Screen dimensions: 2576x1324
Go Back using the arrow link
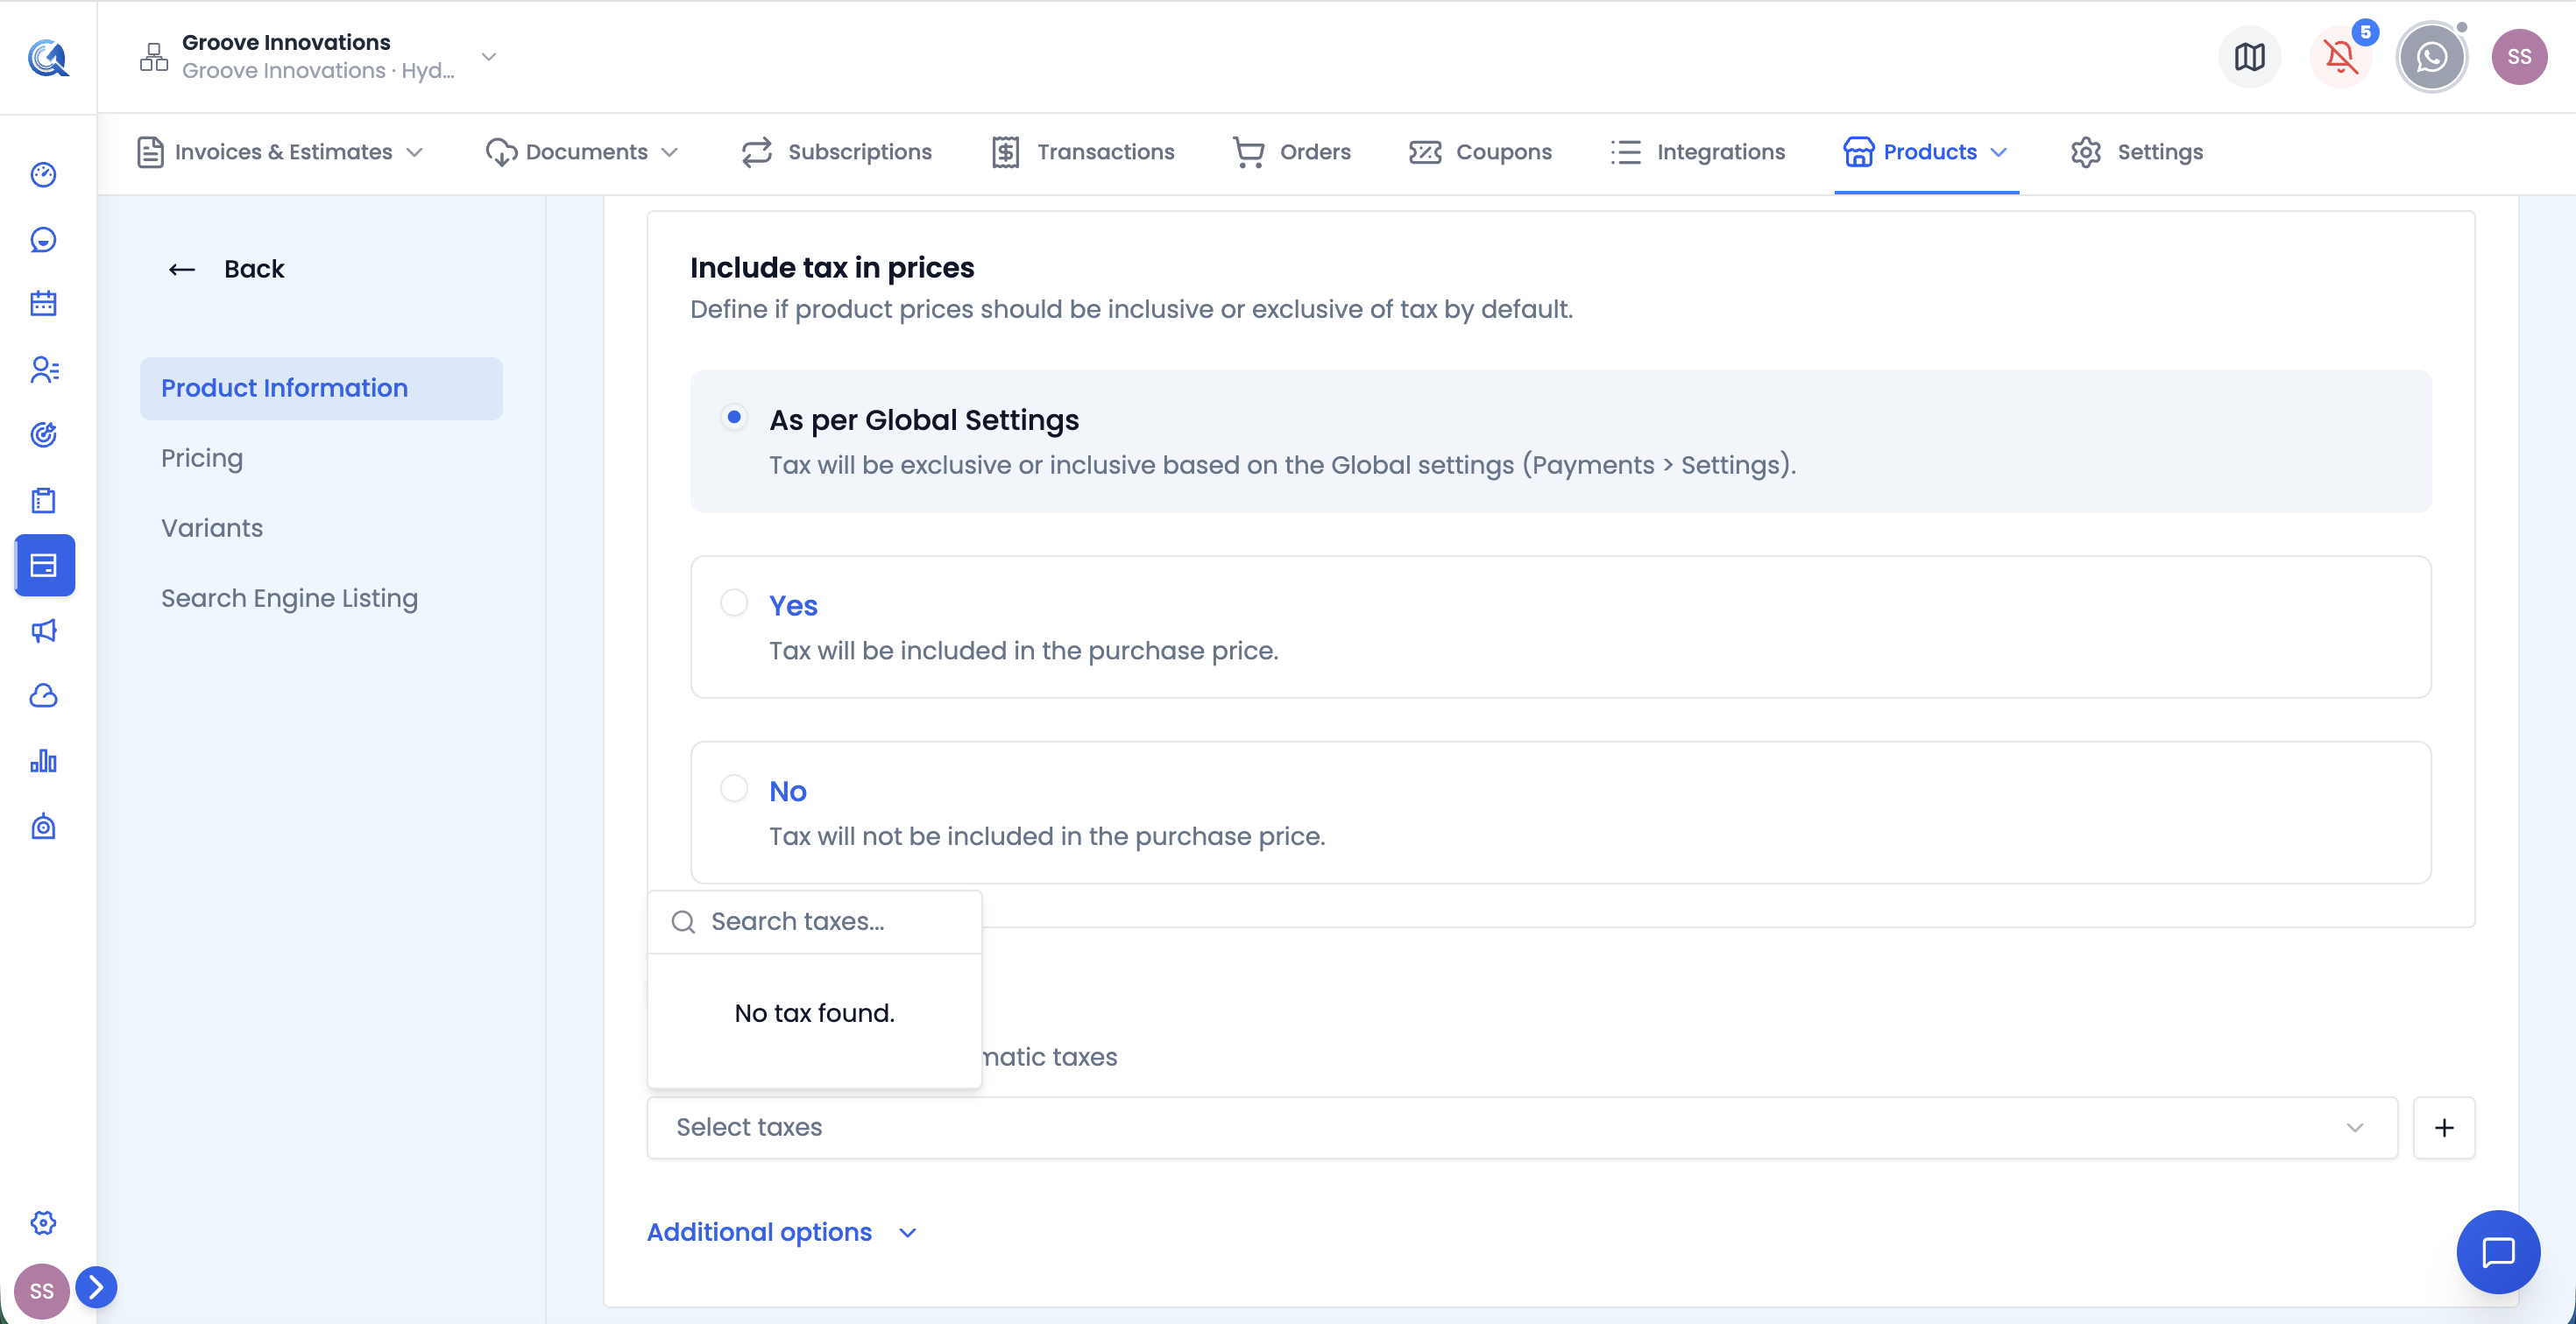[x=225, y=269]
